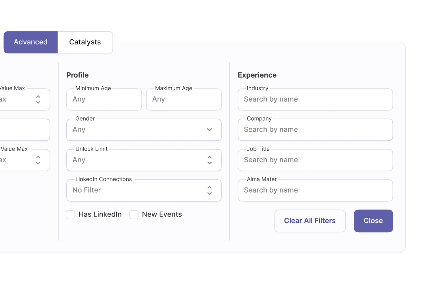Open the Gender dropdown chevron

coord(209,130)
